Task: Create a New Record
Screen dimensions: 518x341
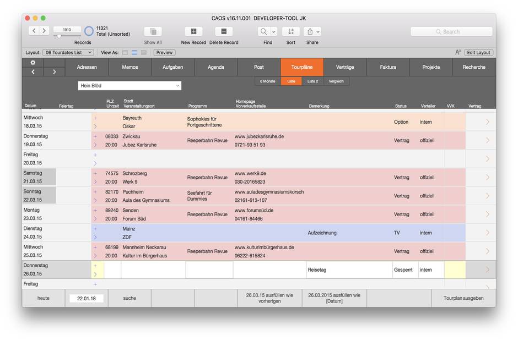Action: point(193,31)
